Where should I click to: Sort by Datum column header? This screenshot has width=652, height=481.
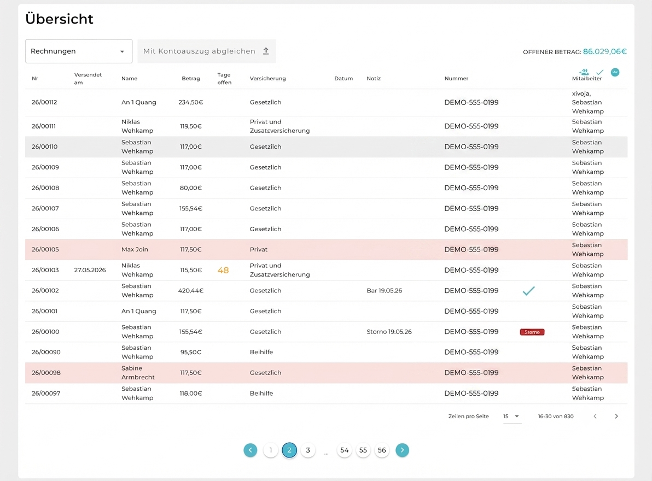pos(344,79)
